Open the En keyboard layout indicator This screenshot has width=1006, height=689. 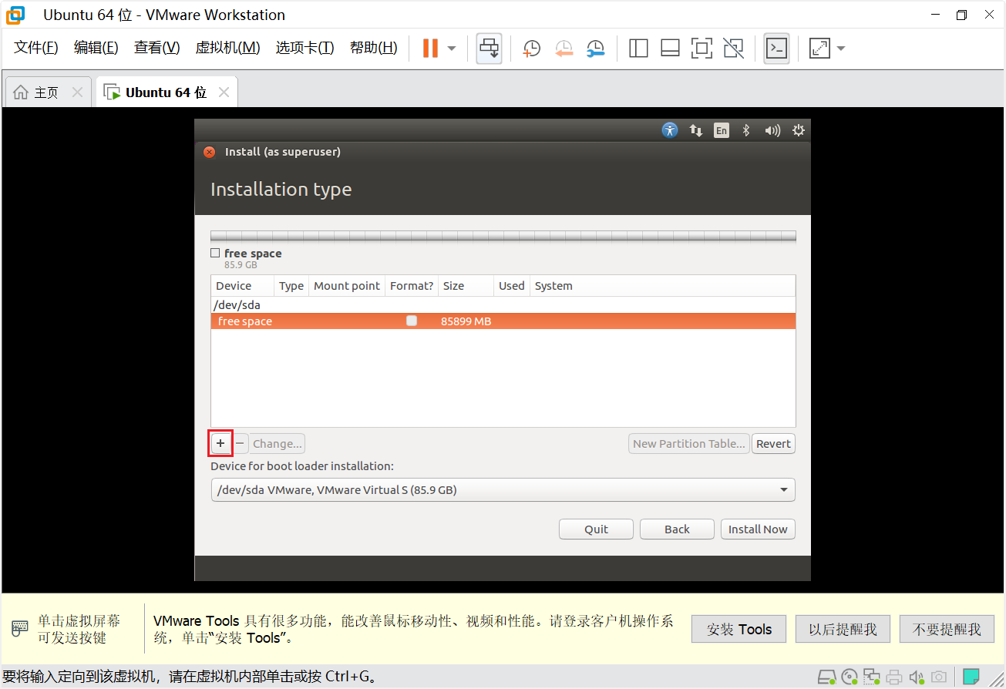(x=721, y=130)
